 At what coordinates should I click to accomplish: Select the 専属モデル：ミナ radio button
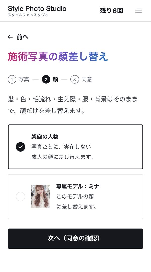point(20,196)
